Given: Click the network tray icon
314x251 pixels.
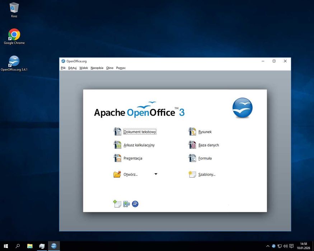Looking at the screenshot, I should [280, 246].
